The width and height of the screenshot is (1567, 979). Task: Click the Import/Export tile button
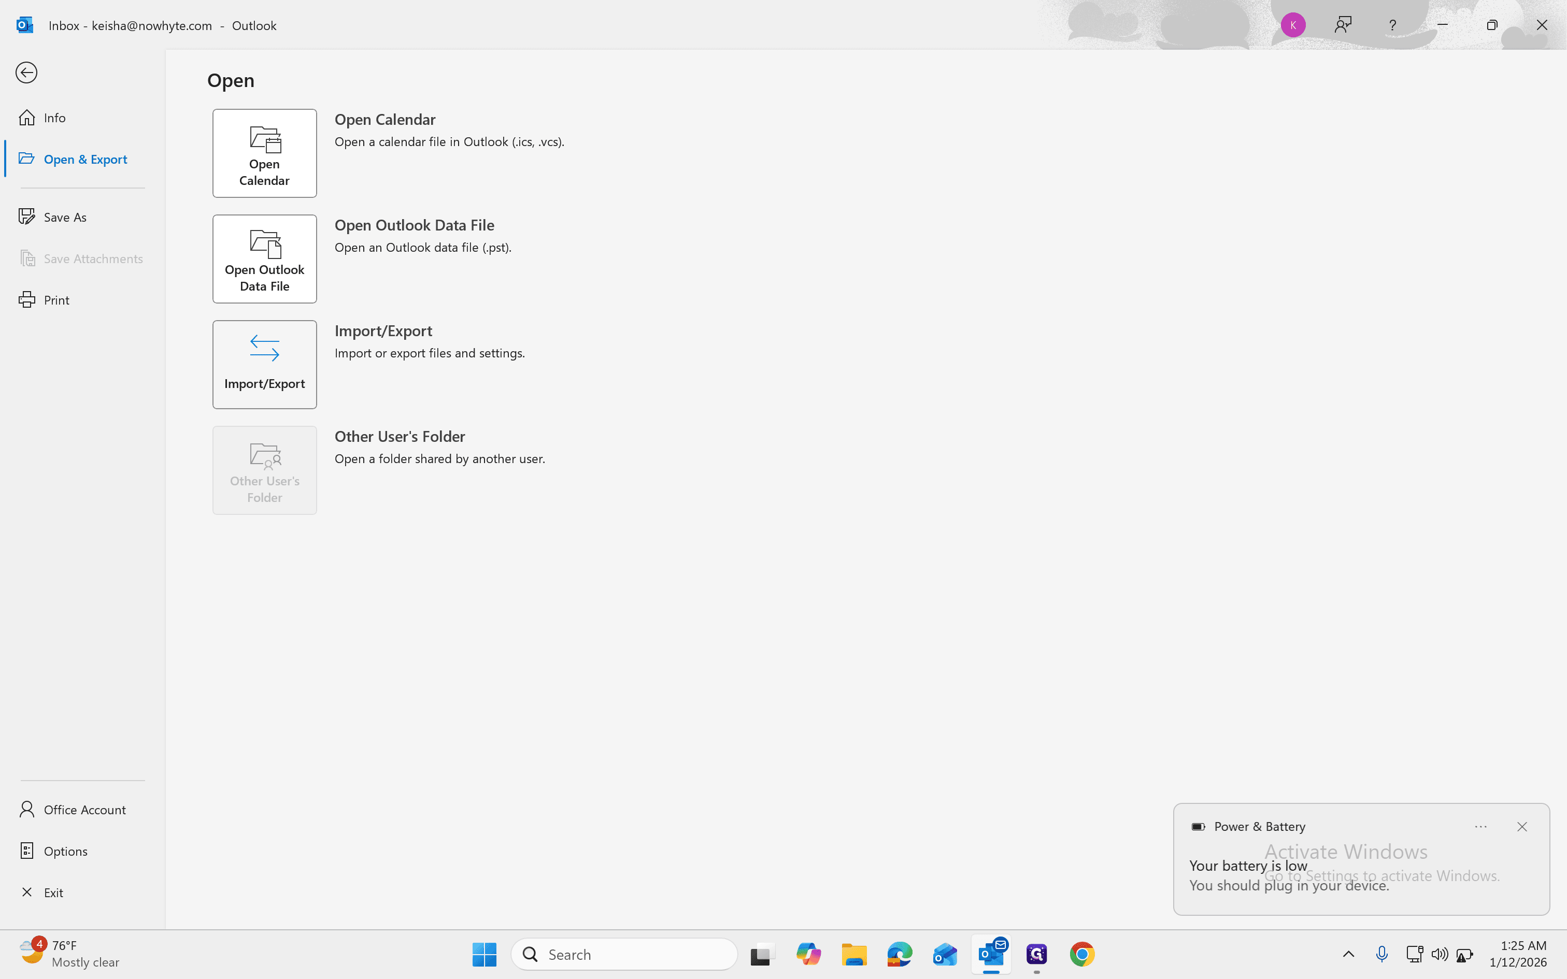click(264, 365)
